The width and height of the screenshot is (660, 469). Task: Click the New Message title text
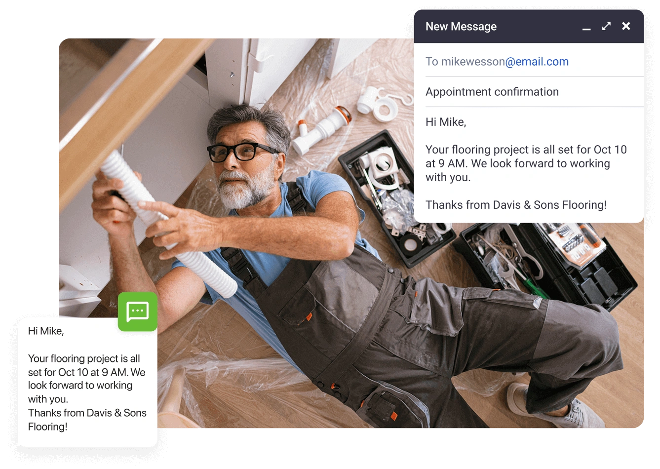pyautogui.click(x=461, y=27)
